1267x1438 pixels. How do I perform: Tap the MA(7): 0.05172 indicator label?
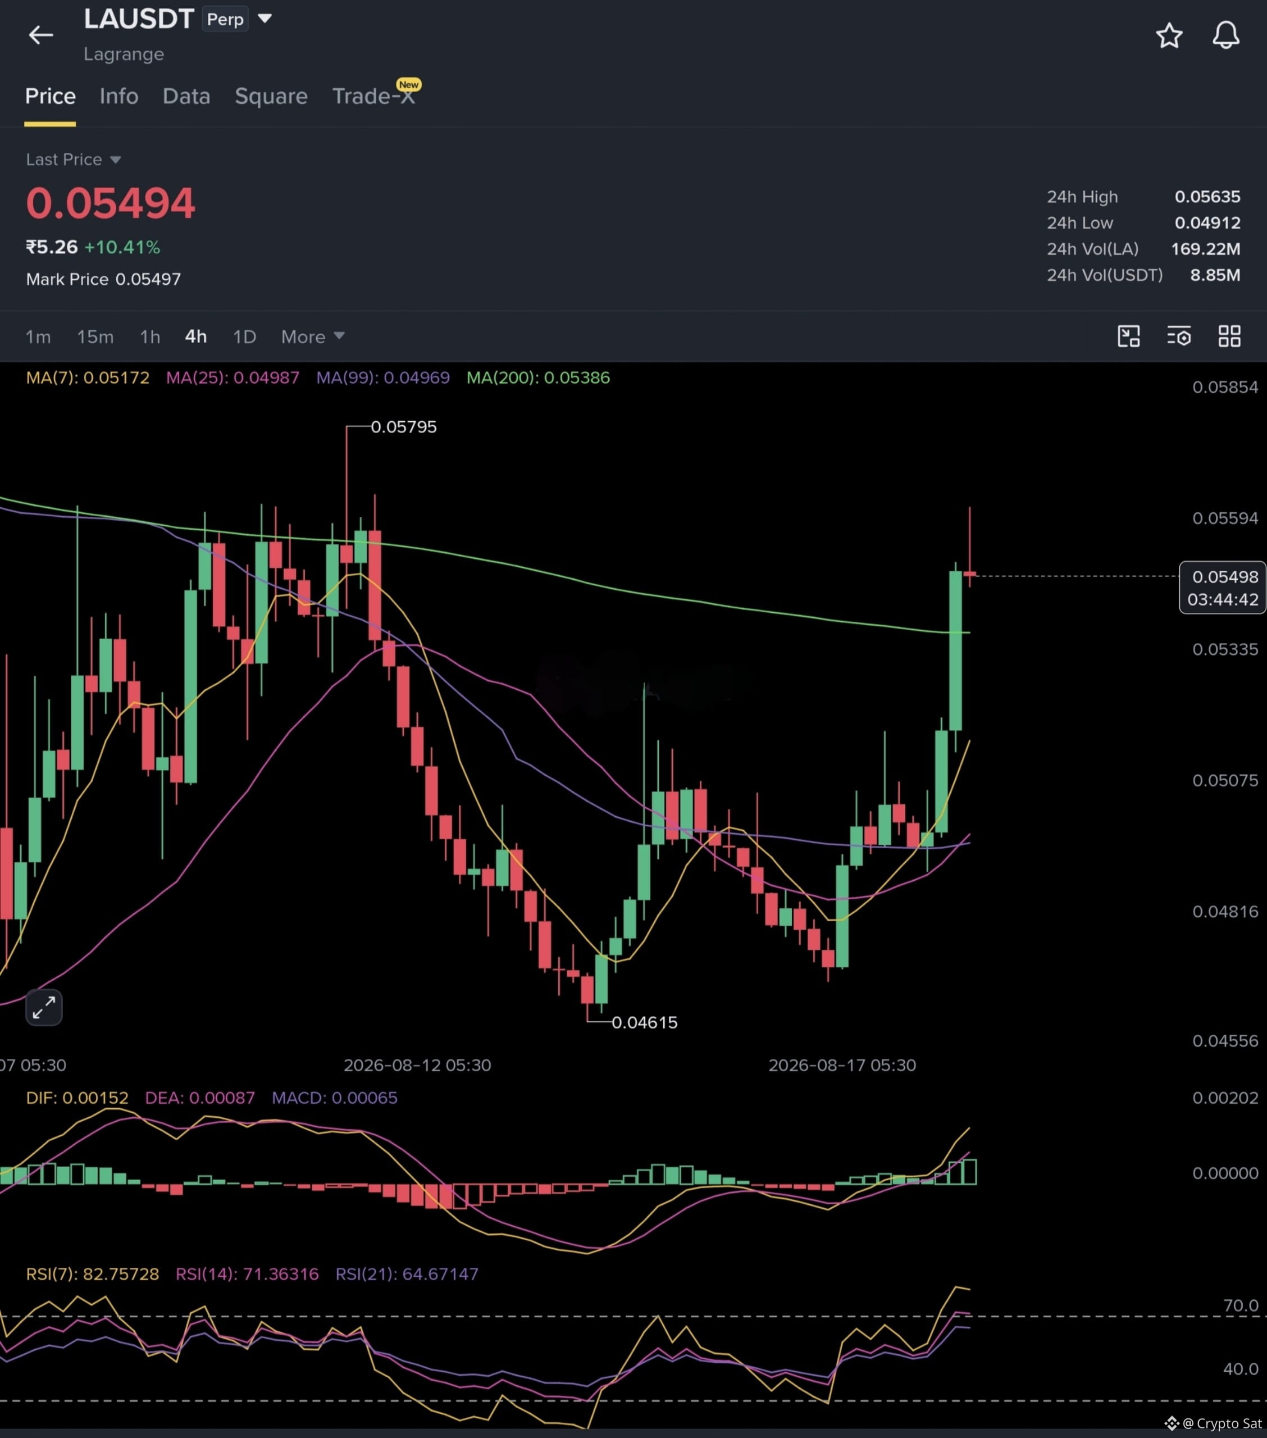coord(87,378)
